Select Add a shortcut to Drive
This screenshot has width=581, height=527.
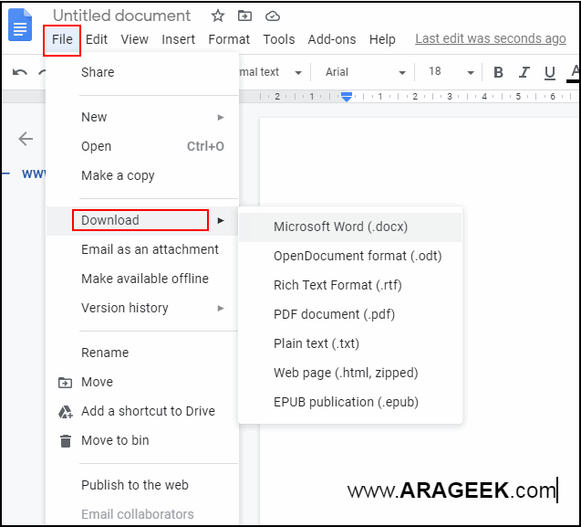pos(142,411)
